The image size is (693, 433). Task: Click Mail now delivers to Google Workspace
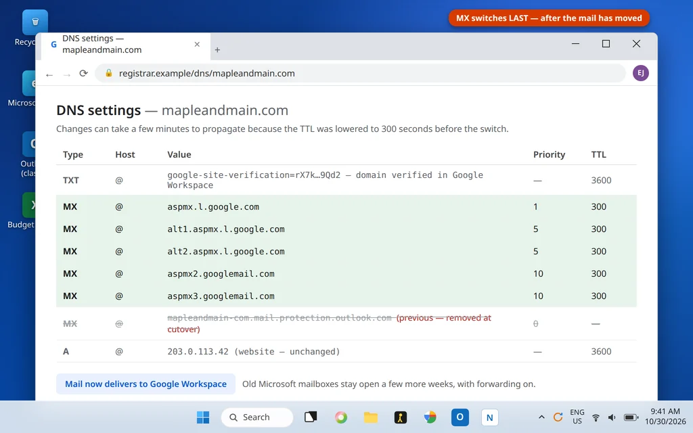[146, 384]
